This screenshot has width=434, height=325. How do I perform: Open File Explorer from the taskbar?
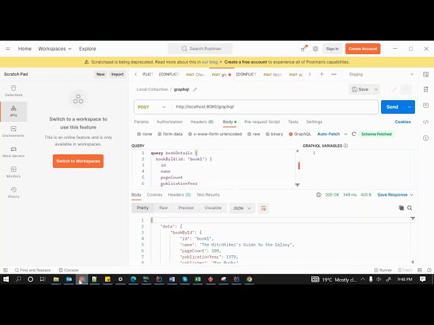click(x=56, y=279)
